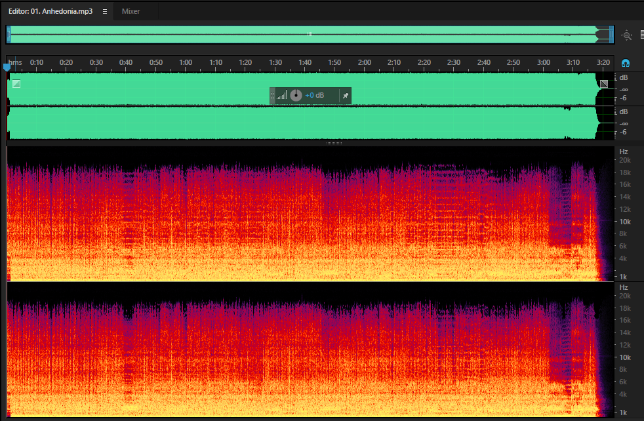The height and width of the screenshot is (421, 644).
Task: Click 10k on left channel frequency scale
Action: point(625,222)
